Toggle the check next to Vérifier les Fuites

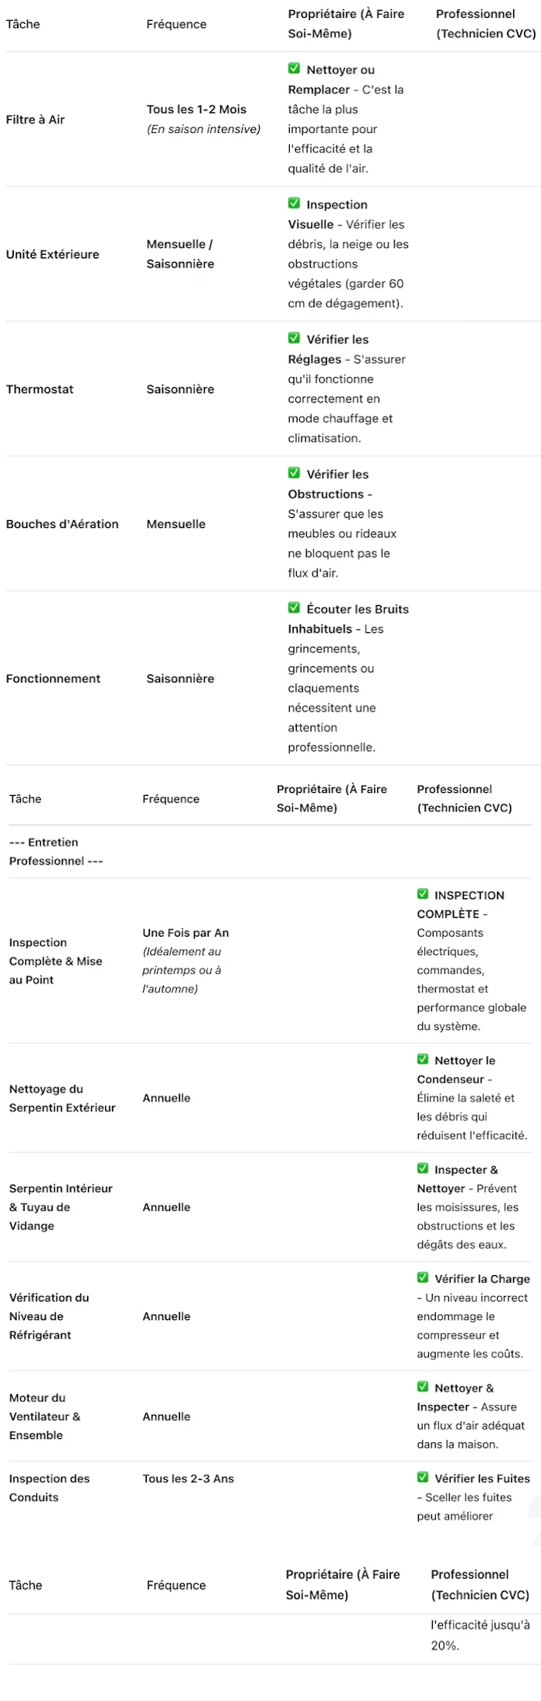(423, 1478)
